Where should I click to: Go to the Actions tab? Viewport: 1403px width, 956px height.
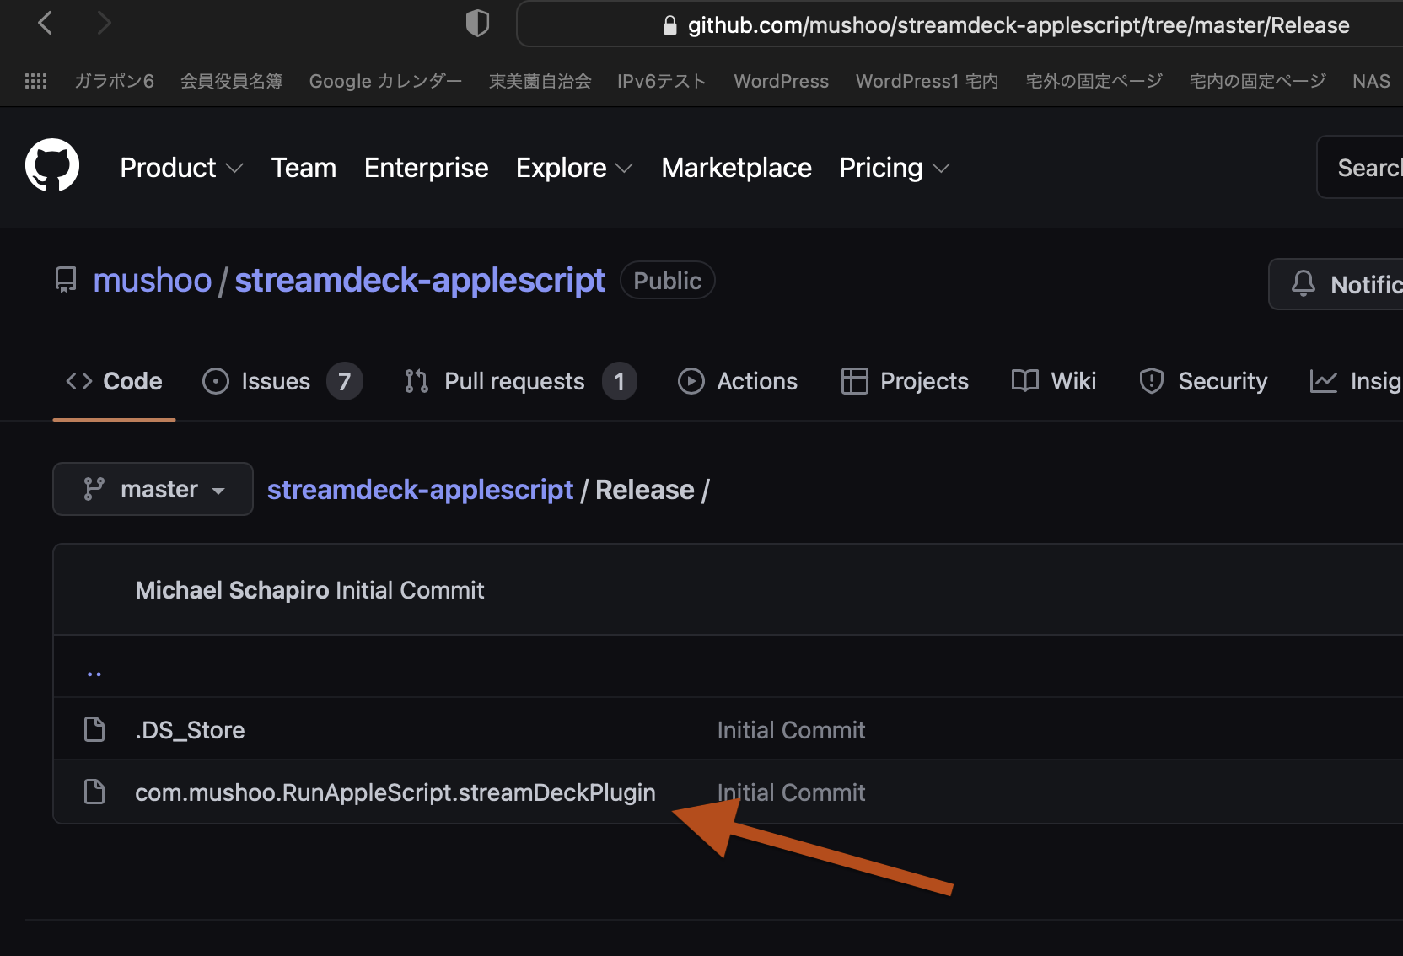tap(738, 381)
